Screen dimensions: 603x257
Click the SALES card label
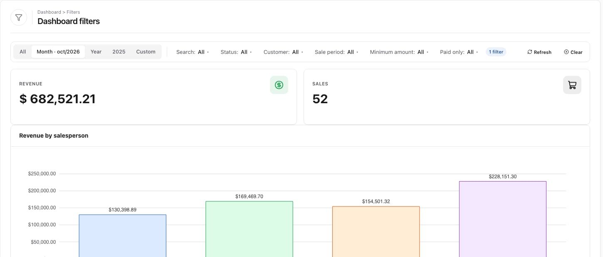pos(320,84)
